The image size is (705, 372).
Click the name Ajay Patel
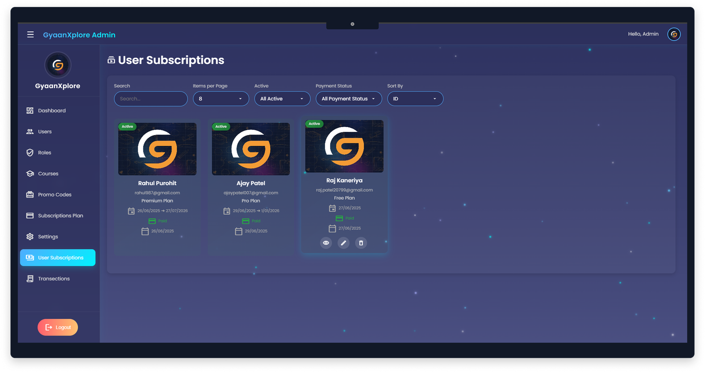pyautogui.click(x=251, y=183)
